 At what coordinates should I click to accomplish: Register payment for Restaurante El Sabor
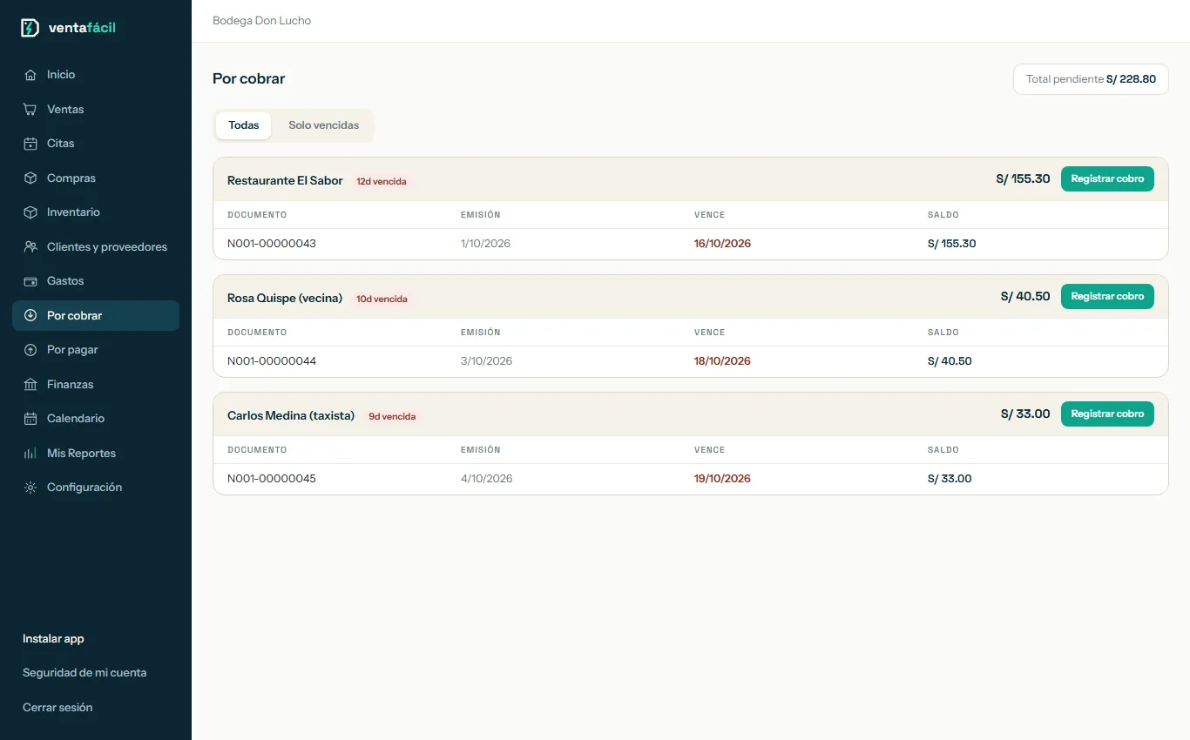tap(1107, 179)
